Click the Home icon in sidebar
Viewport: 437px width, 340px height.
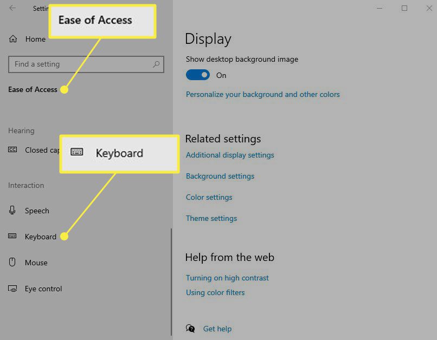point(13,39)
